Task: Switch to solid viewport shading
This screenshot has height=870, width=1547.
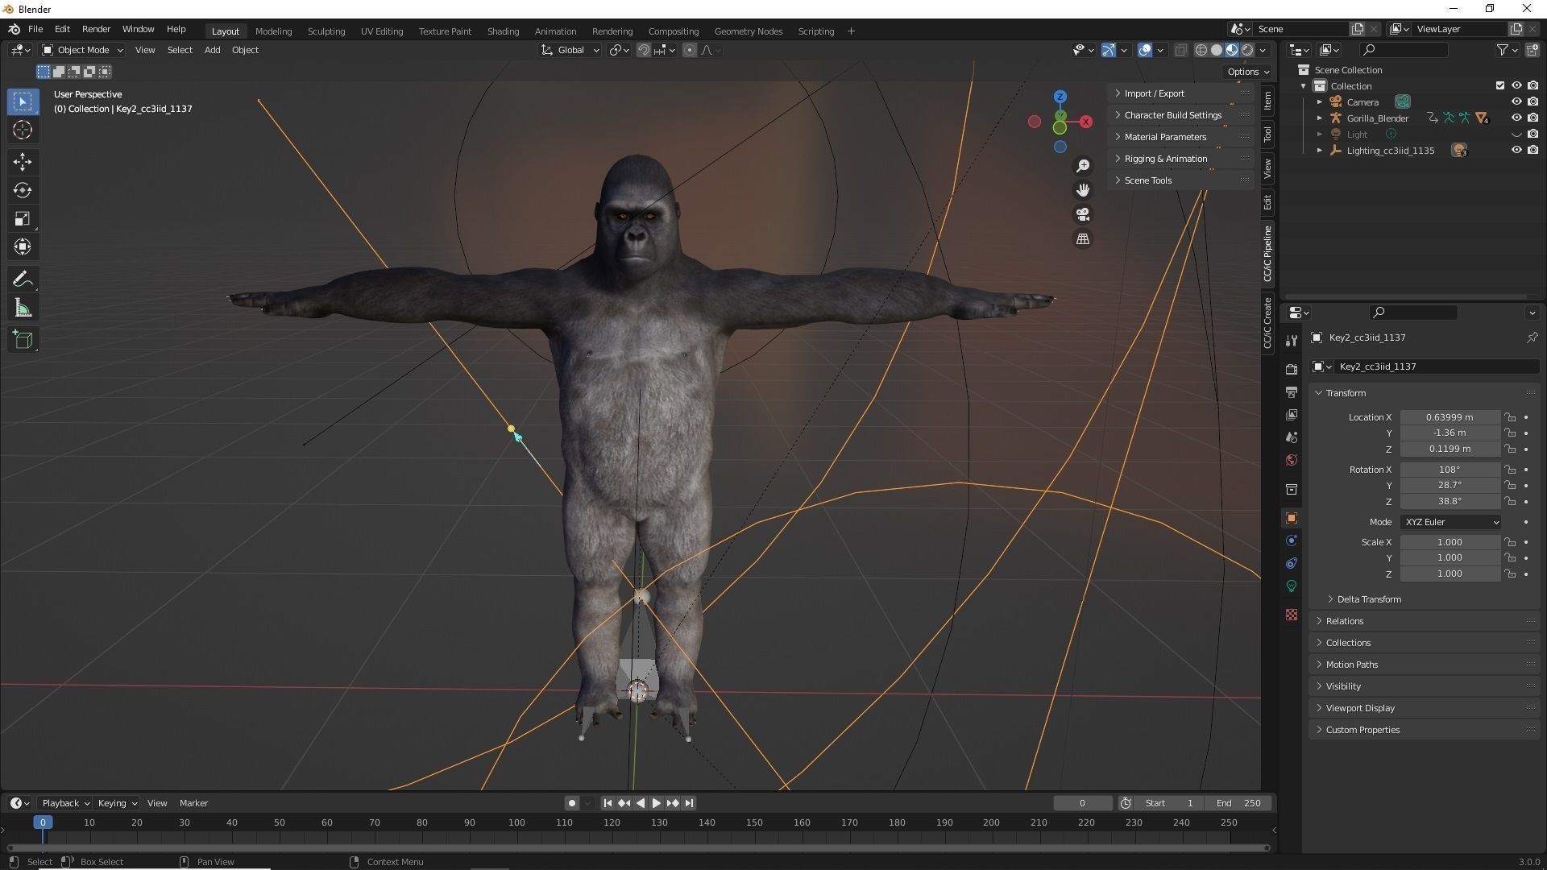Action: [1217, 50]
